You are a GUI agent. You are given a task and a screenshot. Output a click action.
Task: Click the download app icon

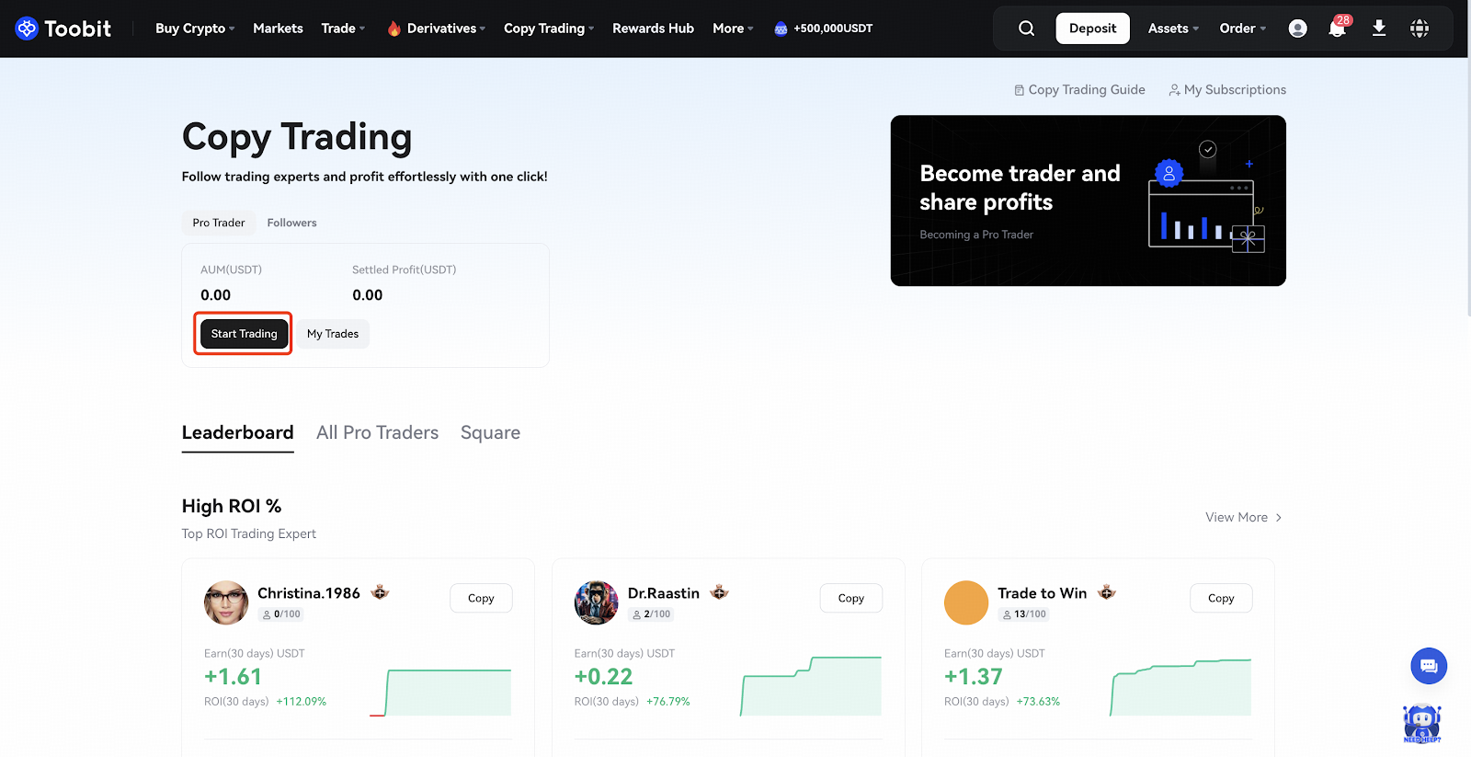tap(1378, 29)
